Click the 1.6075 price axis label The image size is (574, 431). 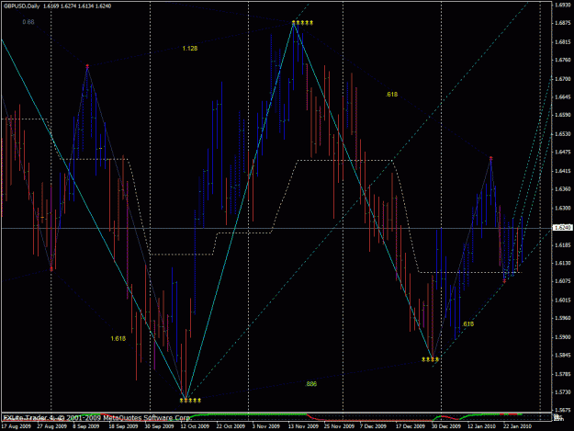[x=563, y=281]
